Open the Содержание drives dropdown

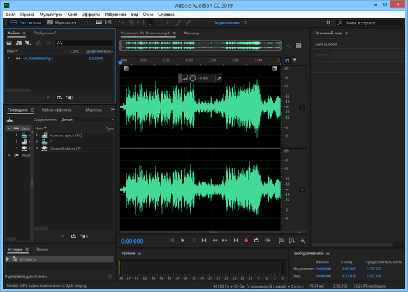tap(87, 119)
